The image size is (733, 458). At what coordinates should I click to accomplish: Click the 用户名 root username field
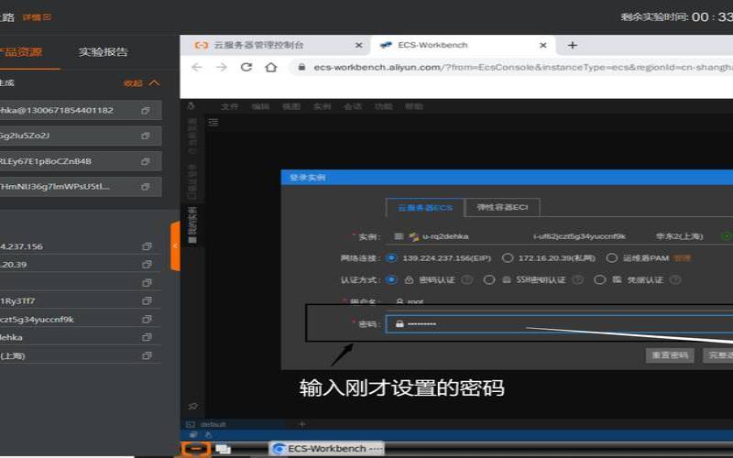point(559,302)
